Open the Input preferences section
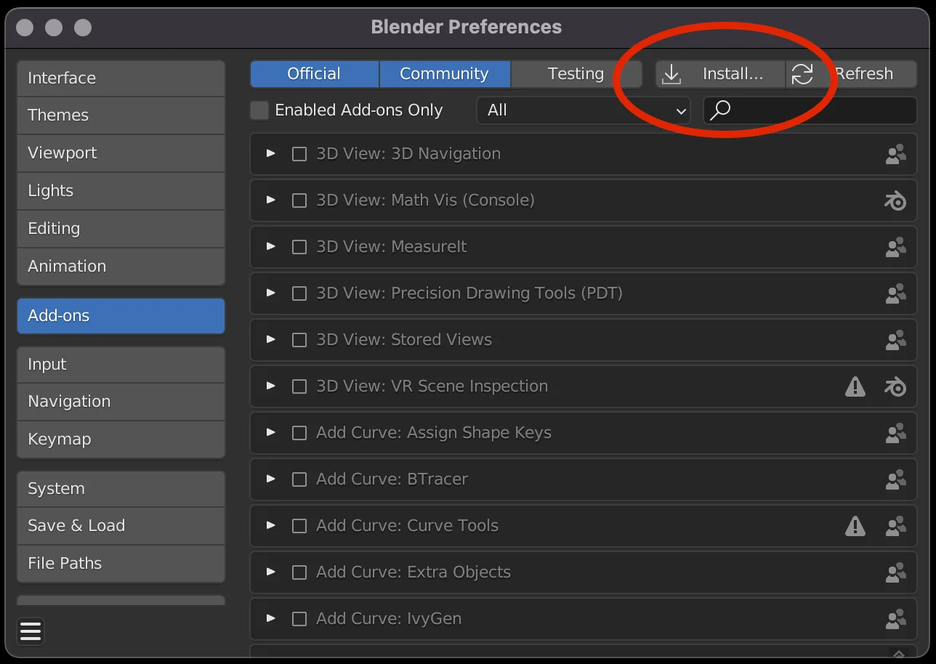This screenshot has width=936, height=664. tap(121, 365)
